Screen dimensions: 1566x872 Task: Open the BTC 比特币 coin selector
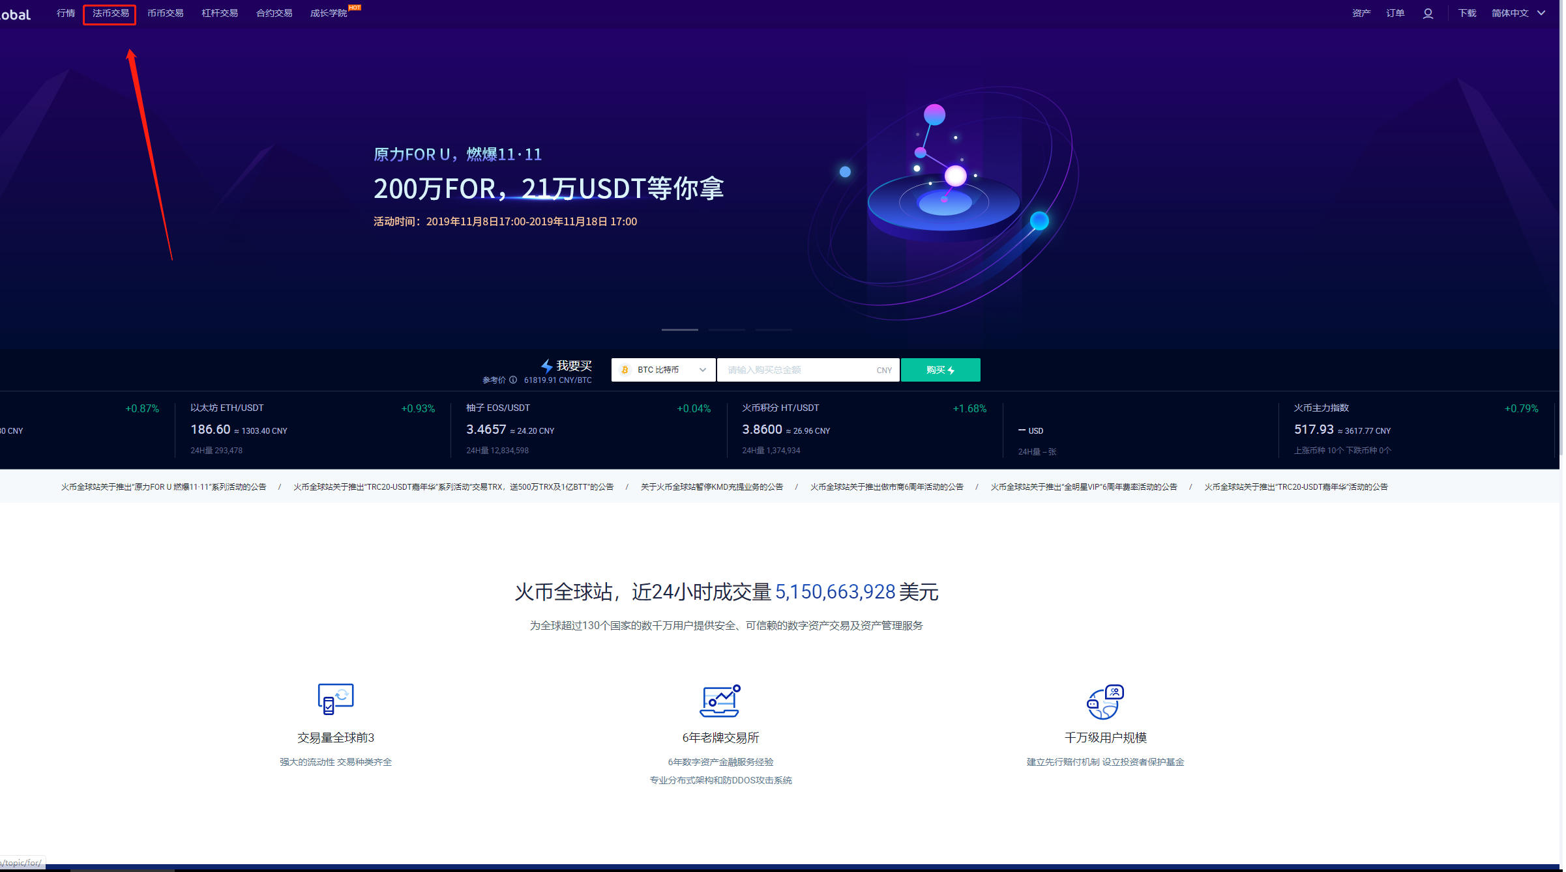click(664, 370)
